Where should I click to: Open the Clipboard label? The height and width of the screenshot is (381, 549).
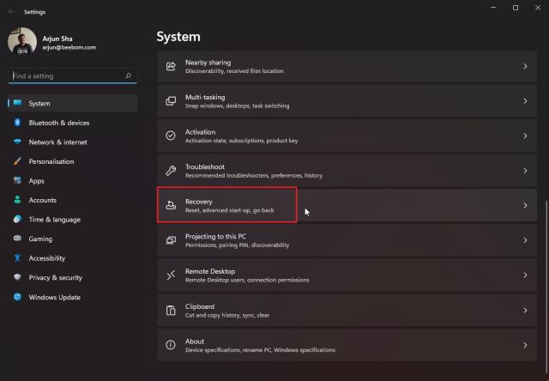click(200, 306)
